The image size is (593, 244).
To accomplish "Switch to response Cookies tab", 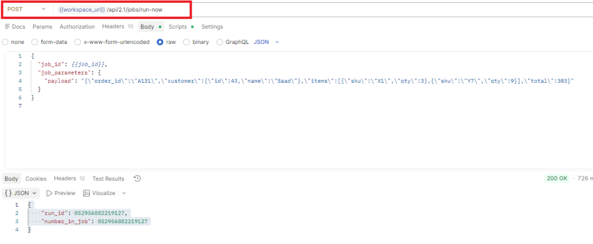I will click(36, 179).
